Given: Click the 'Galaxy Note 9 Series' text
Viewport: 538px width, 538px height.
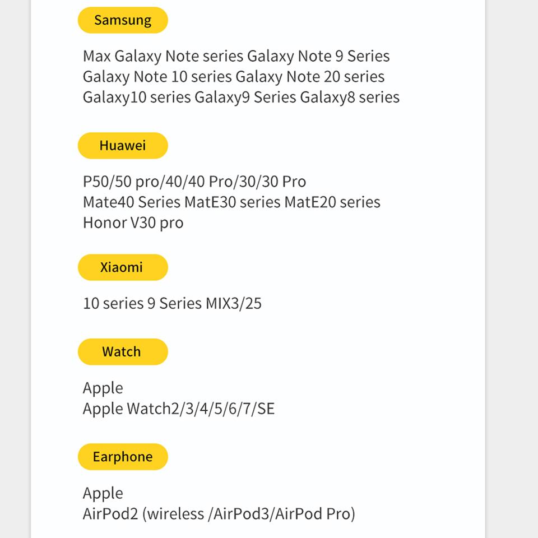Looking at the screenshot, I should pos(318,56).
